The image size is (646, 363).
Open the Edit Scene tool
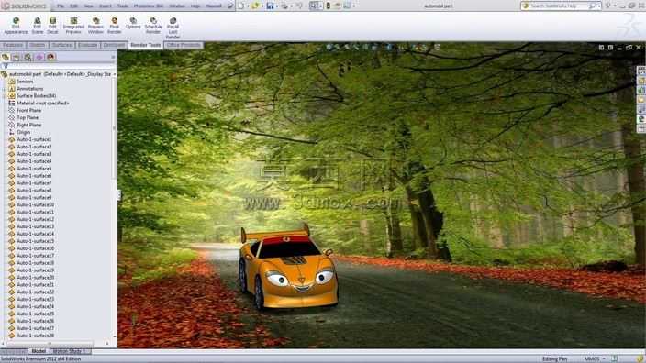tap(37, 26)
